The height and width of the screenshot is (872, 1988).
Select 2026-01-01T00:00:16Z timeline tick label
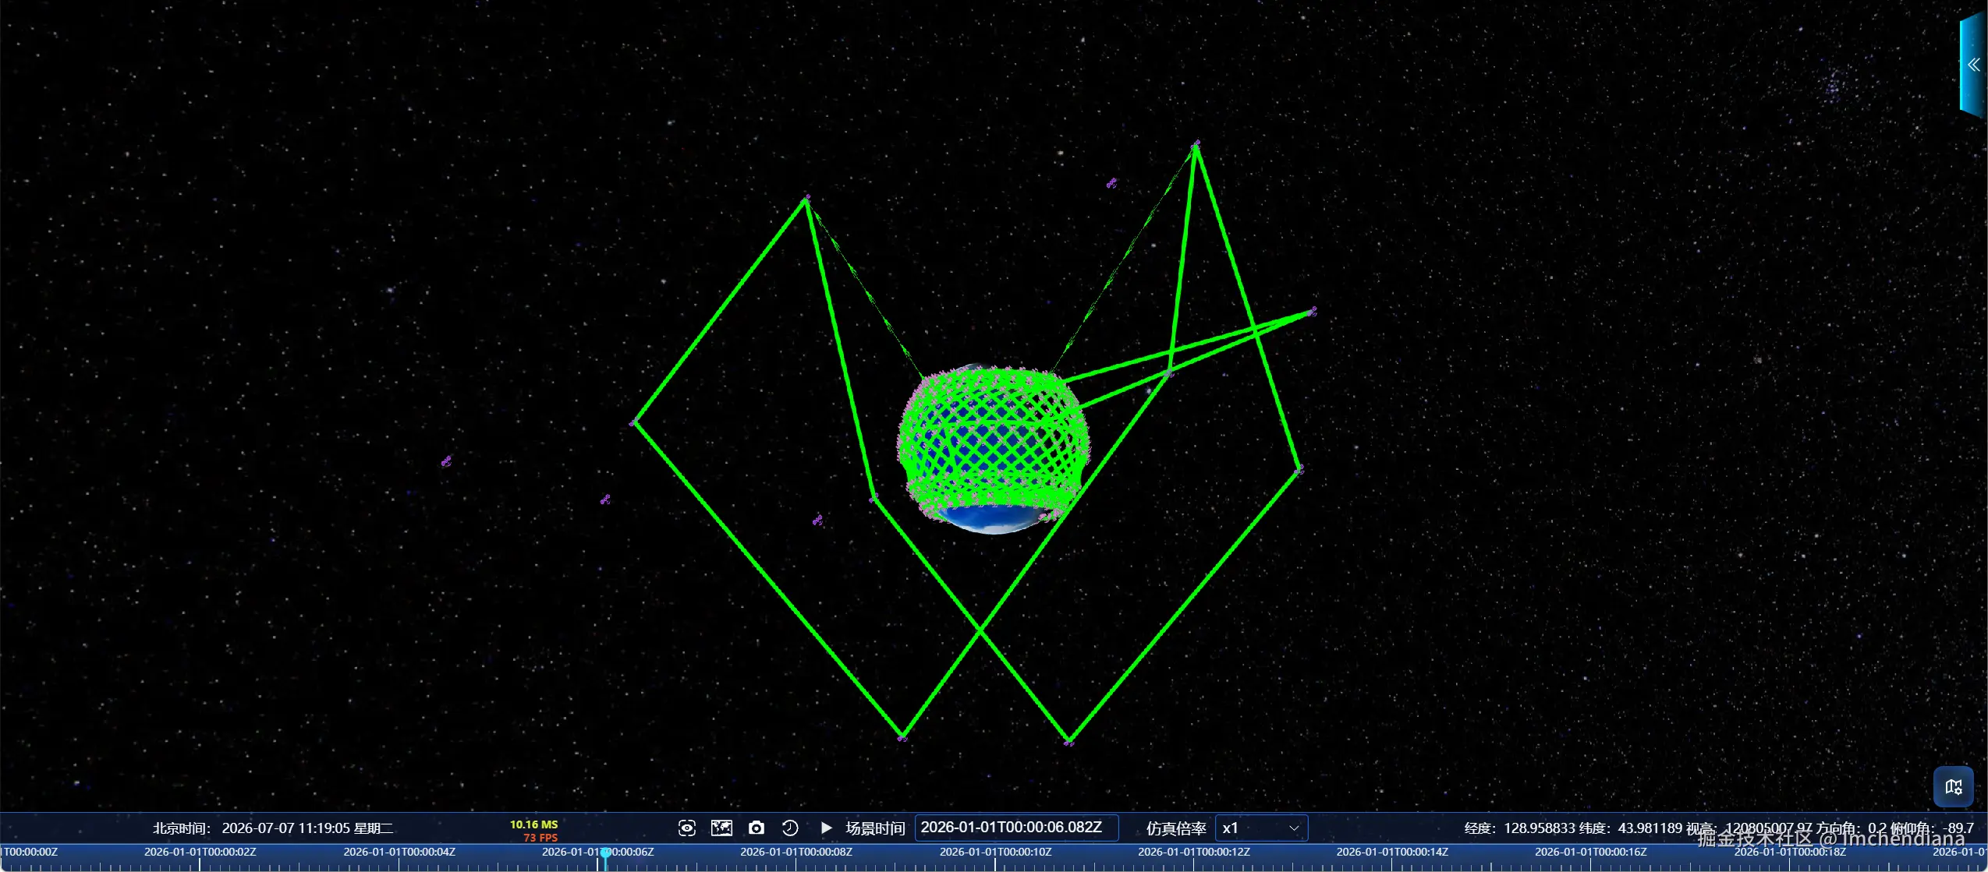tap(1591, 852)
